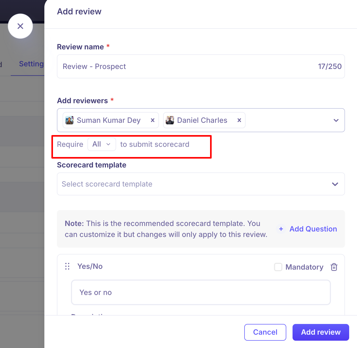Image resolution: width=357 pixels, height=348 pixels.
Task: Switch to the Settings tab
Action: (31, 64)
